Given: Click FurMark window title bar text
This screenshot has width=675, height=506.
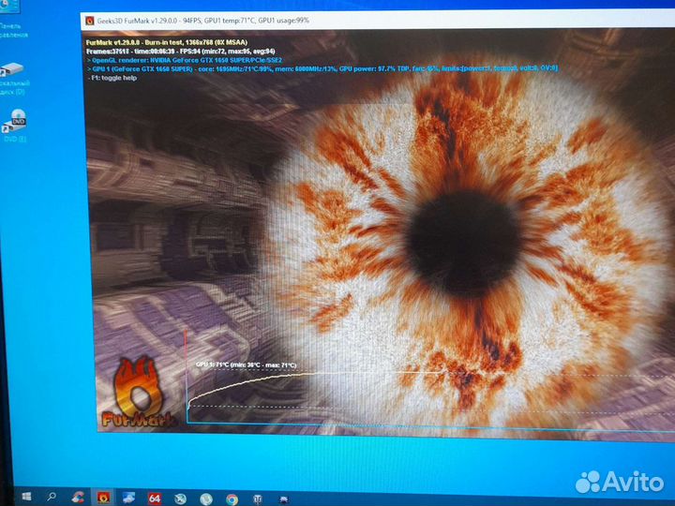Looking at the screenshot, I should (202, 21).
